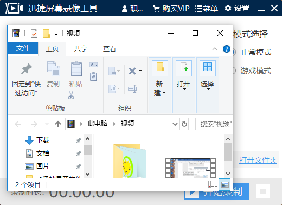Viewport: 282px width, 205px height.
Task: Click the navigation pane scrollbar up arrow
Action: pos(88,139)
